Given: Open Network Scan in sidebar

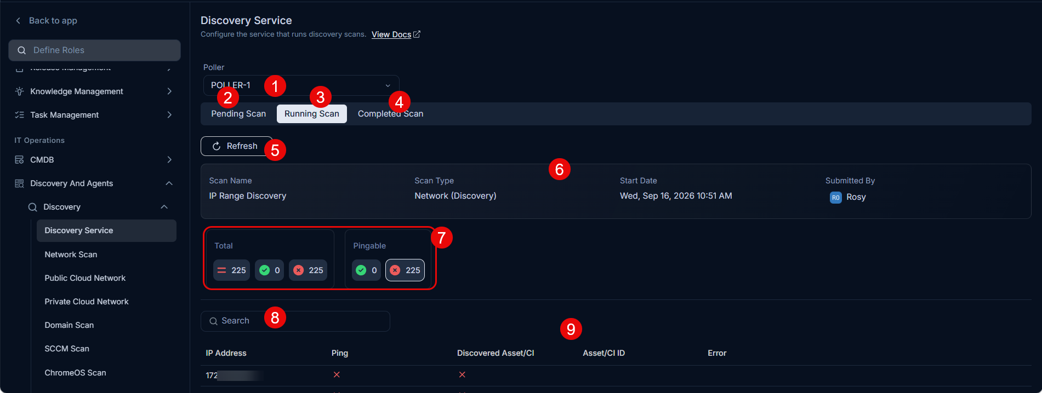Looking at the screenshot, I should [x=71, y=255].
